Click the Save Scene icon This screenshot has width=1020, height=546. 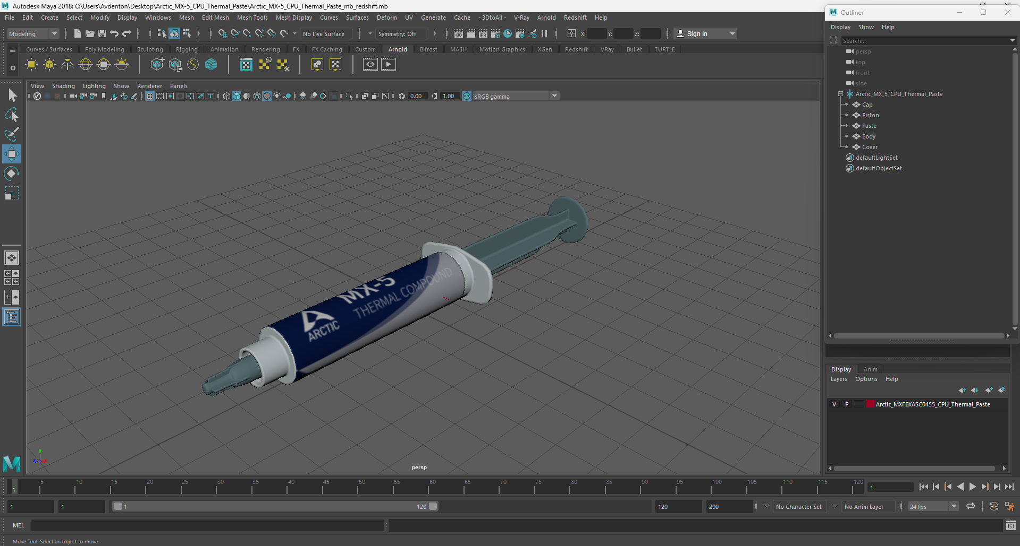pos(102,33)
